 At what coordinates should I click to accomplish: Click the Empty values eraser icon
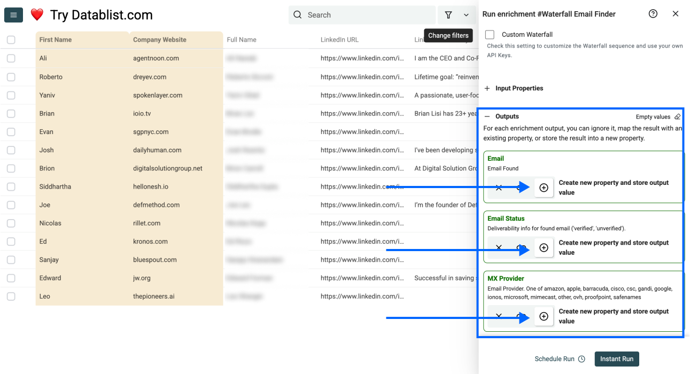677,116
